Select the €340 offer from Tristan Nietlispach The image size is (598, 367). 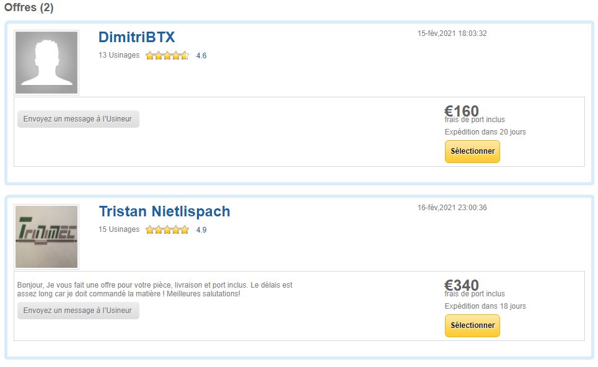click(472, 326)
